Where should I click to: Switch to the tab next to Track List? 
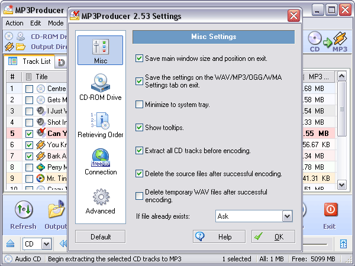click(61, 63)
